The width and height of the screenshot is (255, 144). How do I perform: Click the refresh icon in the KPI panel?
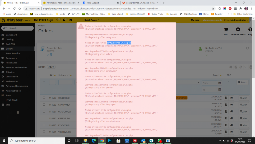pos(247,48)
